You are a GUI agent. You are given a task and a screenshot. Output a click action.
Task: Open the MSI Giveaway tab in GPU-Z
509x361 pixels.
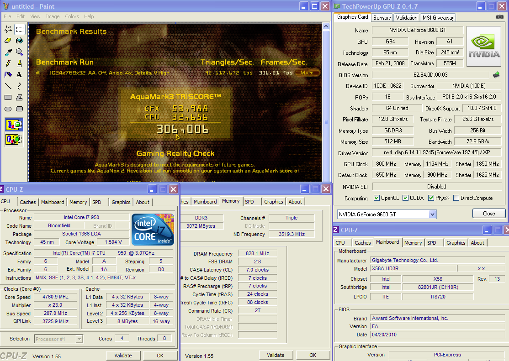click(x=438, y=18)
